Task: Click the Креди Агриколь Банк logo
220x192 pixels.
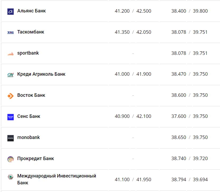Action: pos(11,75)
